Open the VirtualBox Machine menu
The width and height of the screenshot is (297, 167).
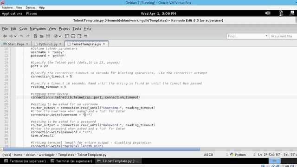[7, 8]
